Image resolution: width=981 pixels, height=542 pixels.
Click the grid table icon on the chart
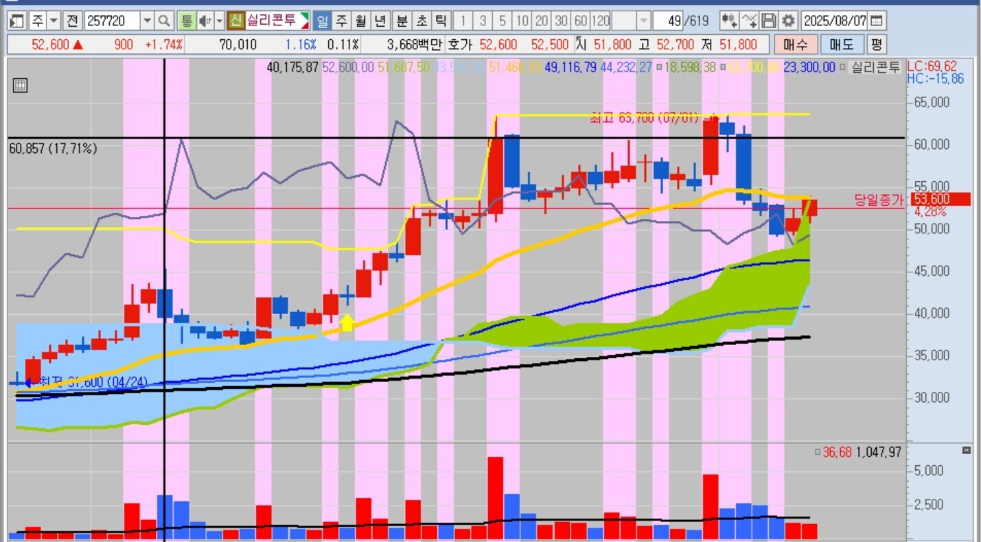click(x=21, y=86)
